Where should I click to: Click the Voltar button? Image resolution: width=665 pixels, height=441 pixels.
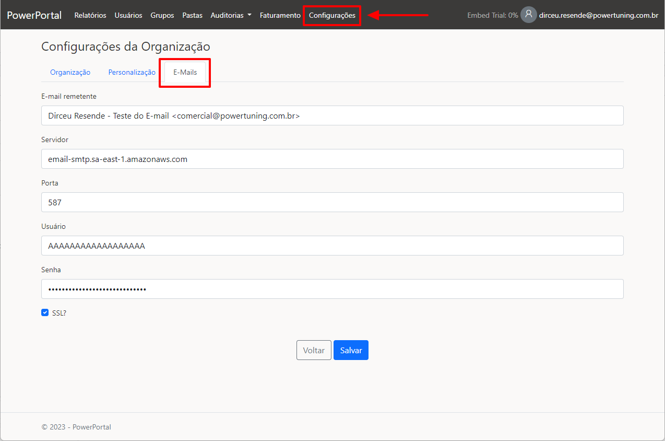(314, 350)
